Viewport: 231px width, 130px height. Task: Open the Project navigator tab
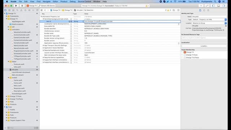pyautogui.click(x=5, y=10)
